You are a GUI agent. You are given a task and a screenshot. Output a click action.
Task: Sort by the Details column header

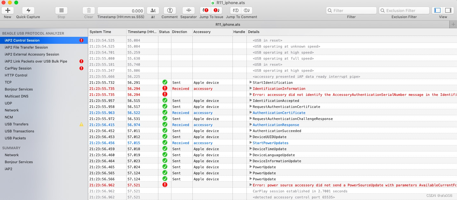[352, 32]
